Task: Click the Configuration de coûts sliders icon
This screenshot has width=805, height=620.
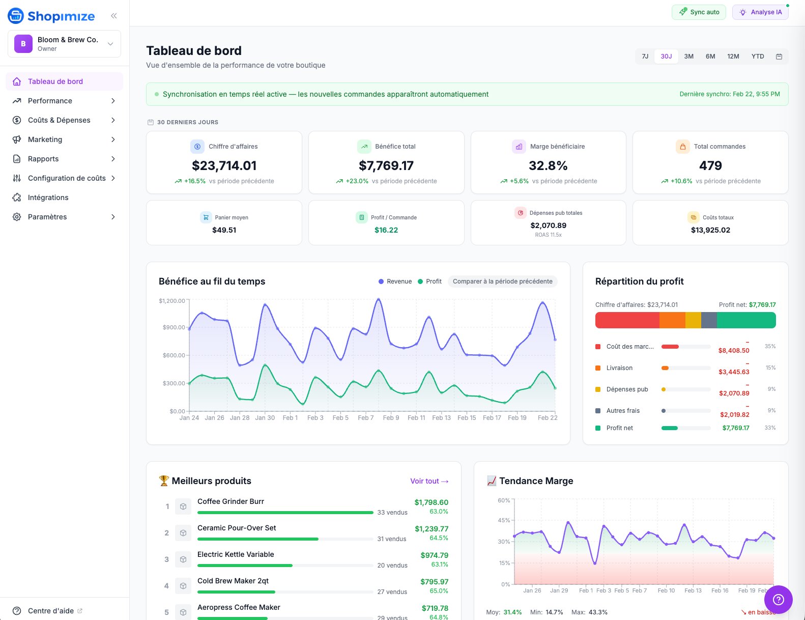Action: point(17,178)
